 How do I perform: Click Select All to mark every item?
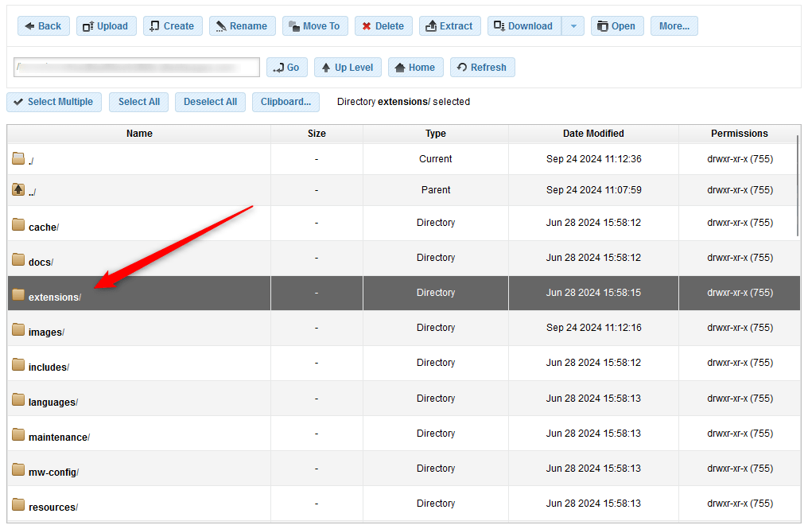138,102
